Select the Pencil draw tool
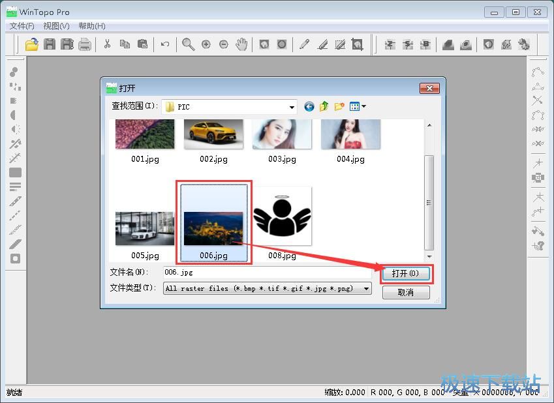The image size is (554, 403). (304, 44)
